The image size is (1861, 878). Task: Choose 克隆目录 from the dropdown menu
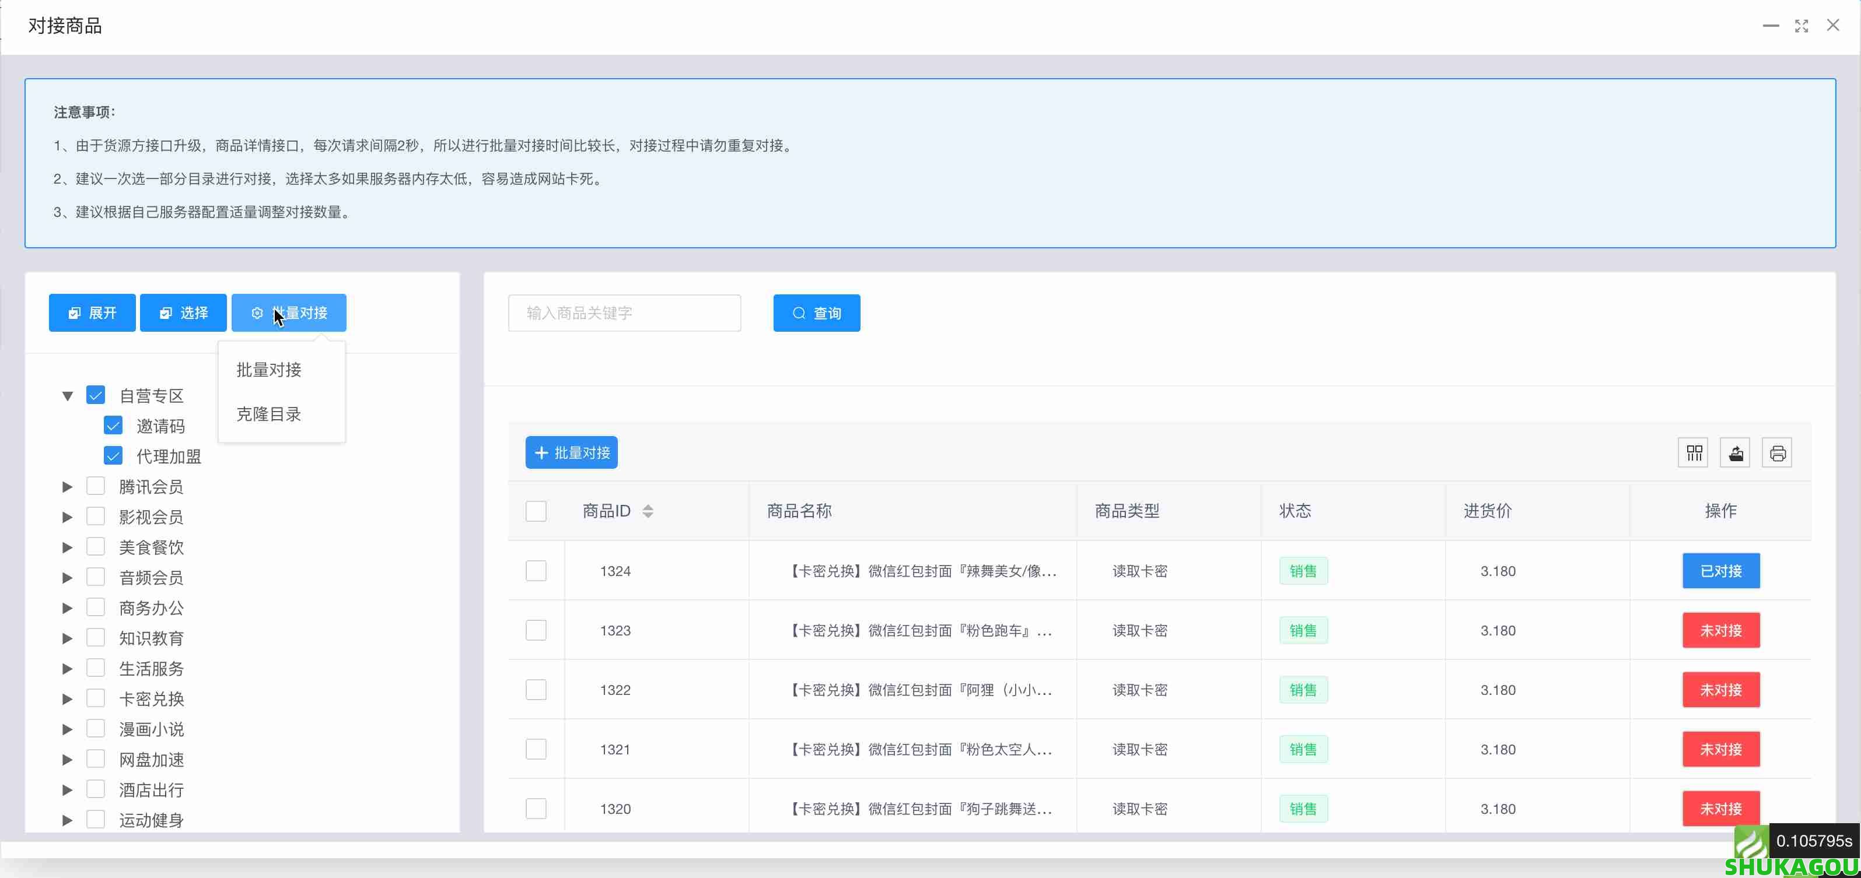[x=269, y=414]
